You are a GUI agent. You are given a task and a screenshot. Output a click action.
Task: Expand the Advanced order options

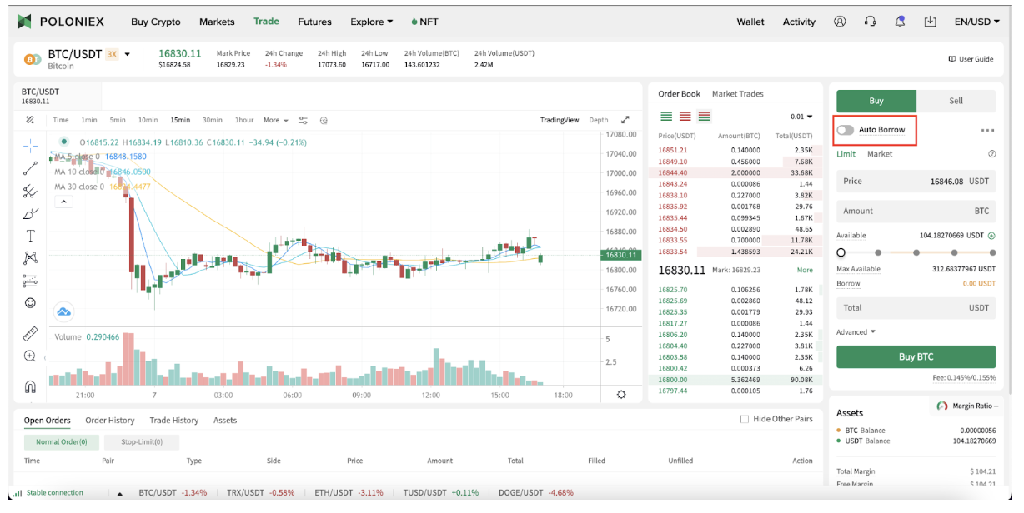point(856,332)
